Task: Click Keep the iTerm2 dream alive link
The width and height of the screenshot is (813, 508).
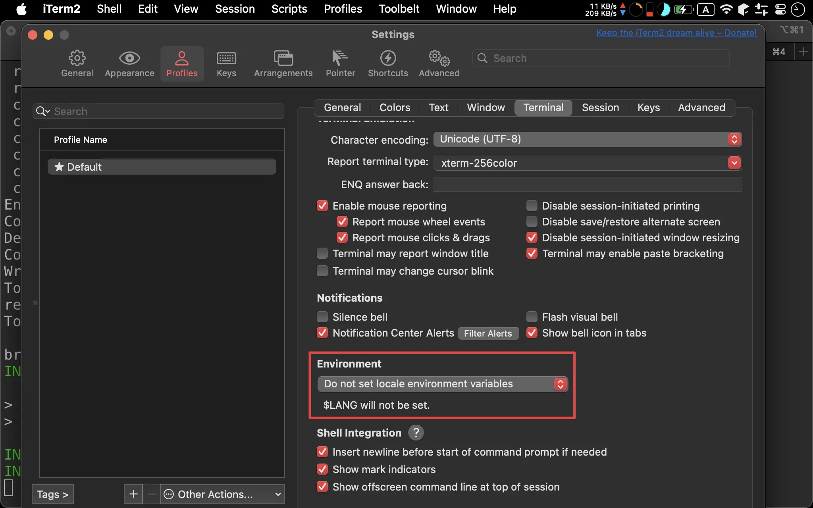Action: coord(676,32)
